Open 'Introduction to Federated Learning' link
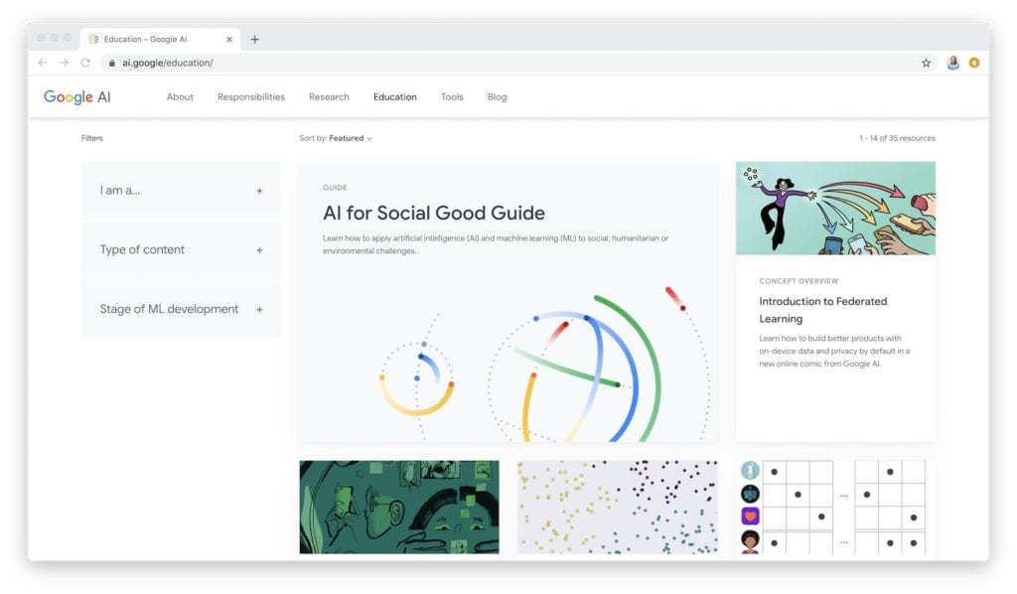 pyautogui.click(x=823, y=310)
